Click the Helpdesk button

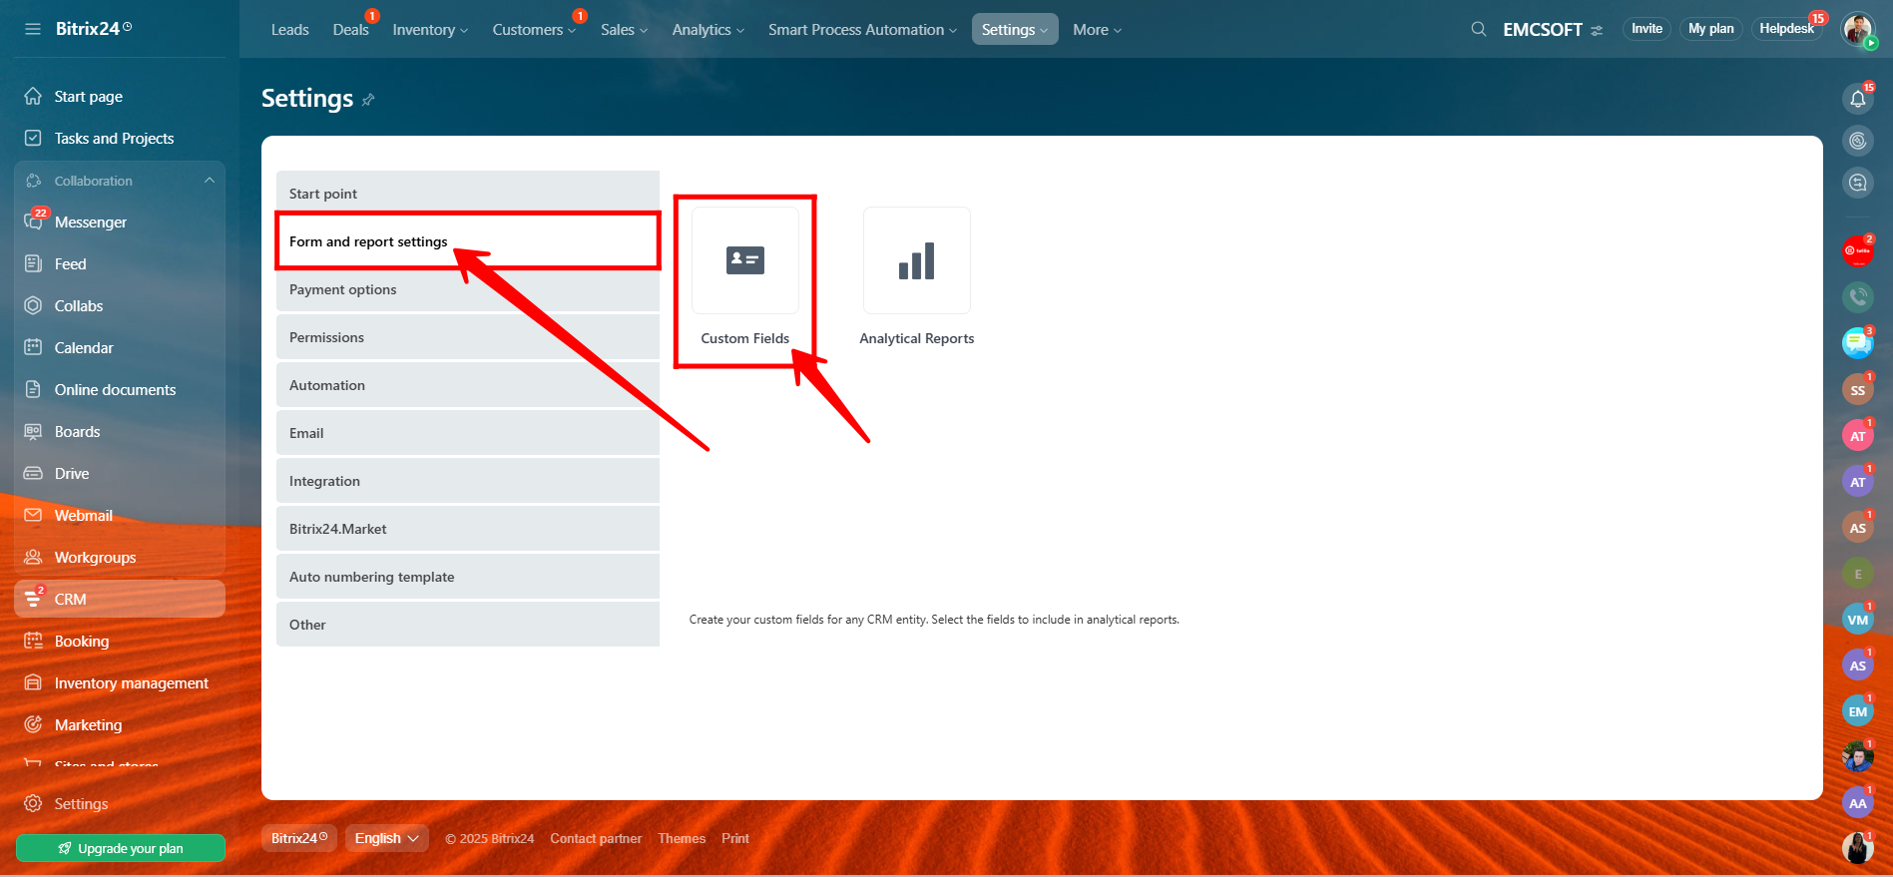1786,29
